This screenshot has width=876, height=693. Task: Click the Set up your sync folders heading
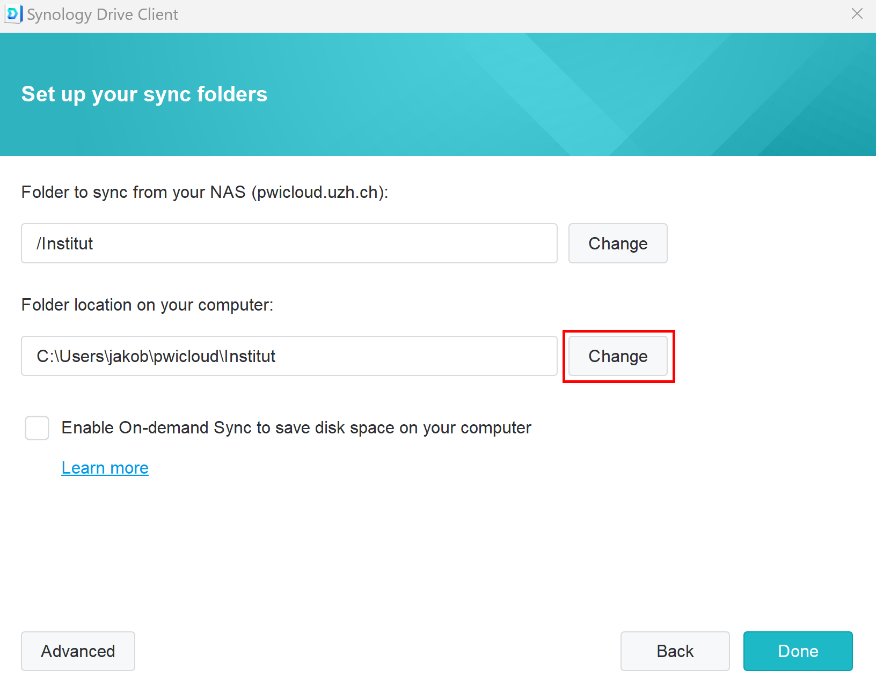click(x=144, y=94)
